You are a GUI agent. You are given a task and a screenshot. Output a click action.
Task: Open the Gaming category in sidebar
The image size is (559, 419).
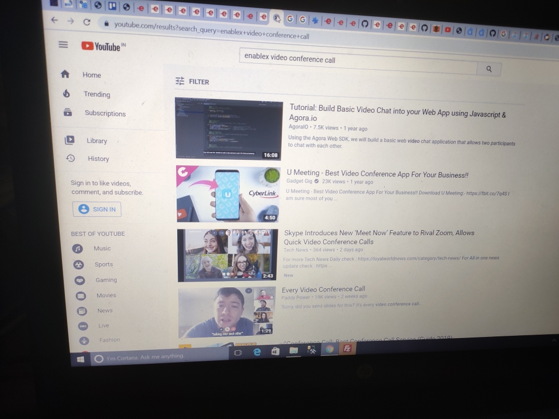[106, 280]
